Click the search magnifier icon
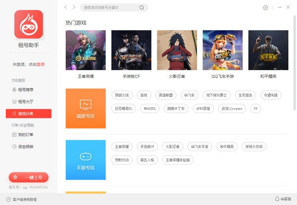The image size is (297, 205). pyautogui.click(x=142, y=7)
